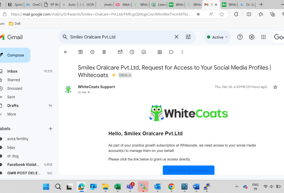Open the 'Facebook Violat...' label

tap(23, 165)
